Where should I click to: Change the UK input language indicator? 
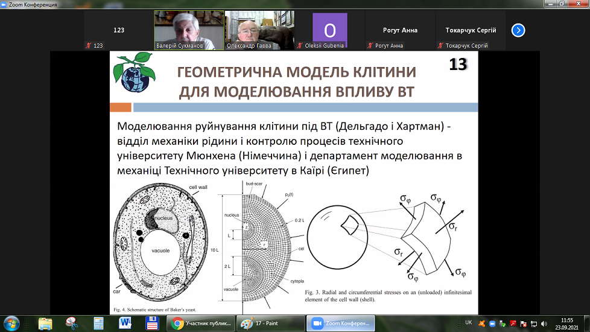469,322
